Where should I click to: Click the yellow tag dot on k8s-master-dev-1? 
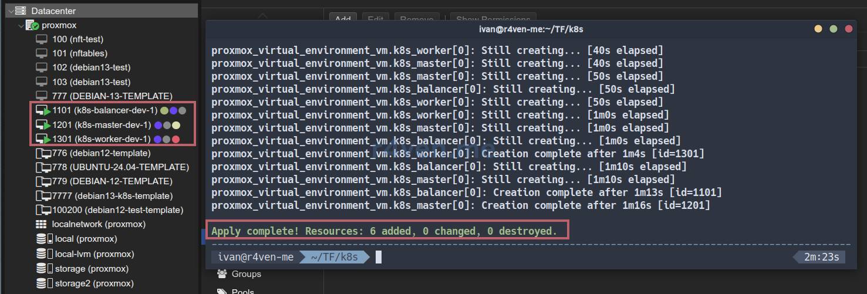pos(176,125)
